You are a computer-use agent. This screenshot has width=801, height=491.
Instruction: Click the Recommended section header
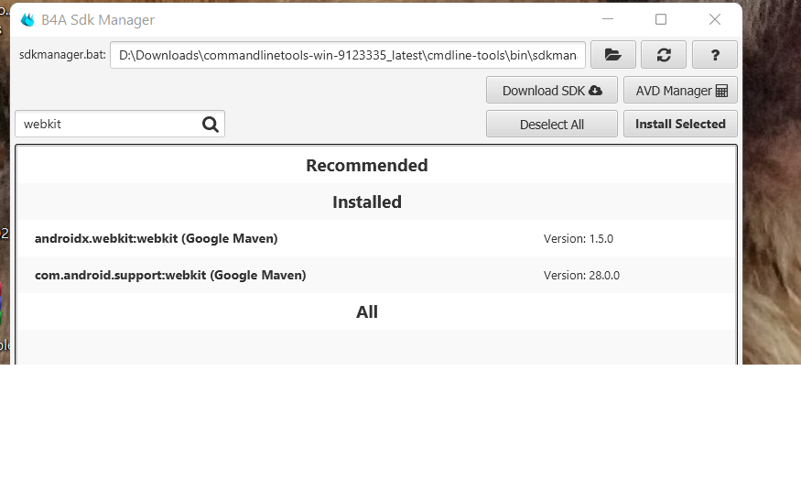[367, 166]
